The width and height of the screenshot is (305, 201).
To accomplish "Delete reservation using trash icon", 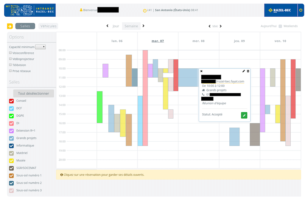I will (x=248, y=71).
